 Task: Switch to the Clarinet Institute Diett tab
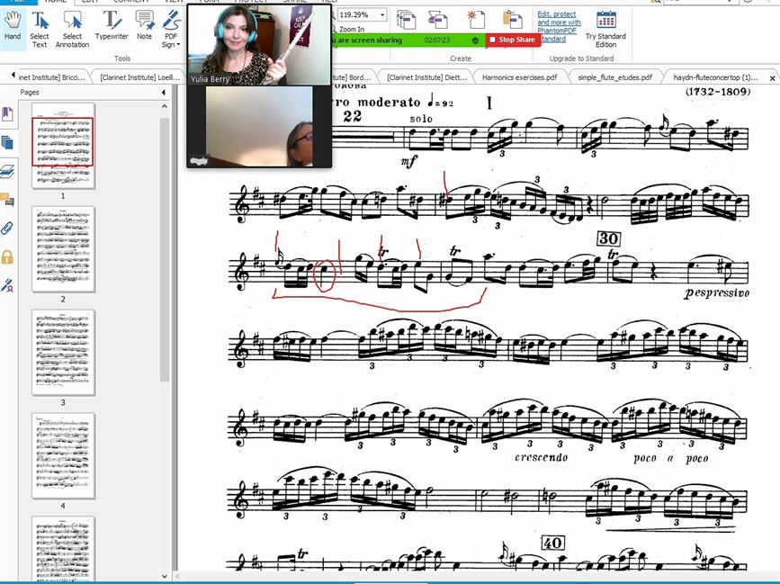click(426, 77)
